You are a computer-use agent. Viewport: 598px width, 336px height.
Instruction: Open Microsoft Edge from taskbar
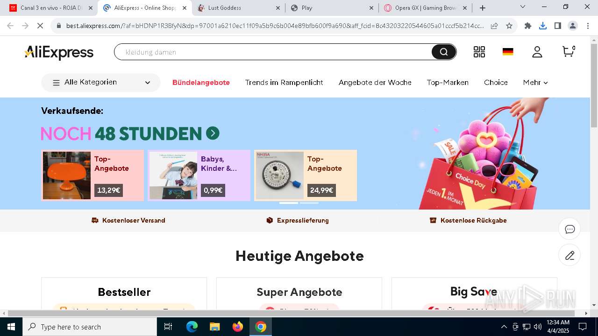coord(192,327)
